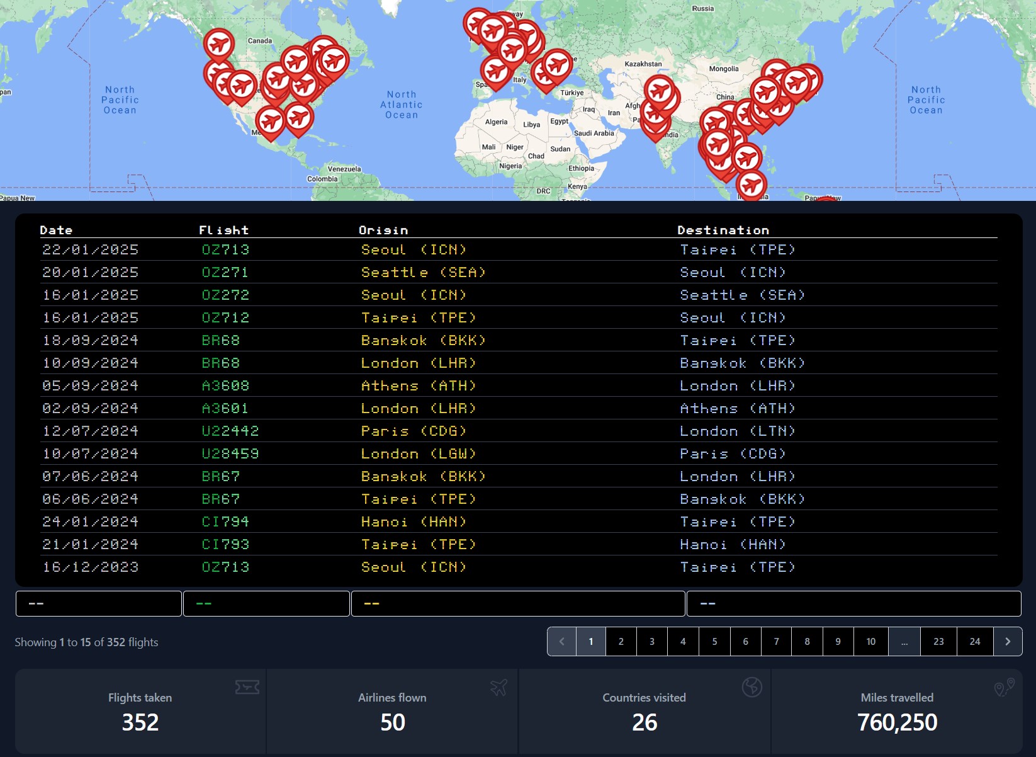Sort table by Destination column header
Screen dimensions: 1036x757
coord(723,230)
